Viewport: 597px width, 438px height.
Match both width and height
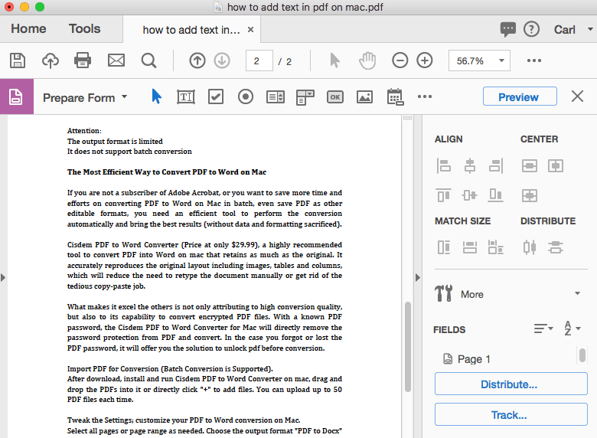pyautogui.click(x=496, y=247)
